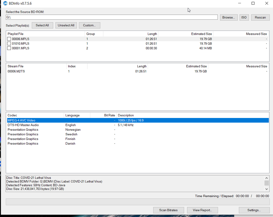
Task: Select the Finnish Presentation Graphics row
Action: point(138,139)
